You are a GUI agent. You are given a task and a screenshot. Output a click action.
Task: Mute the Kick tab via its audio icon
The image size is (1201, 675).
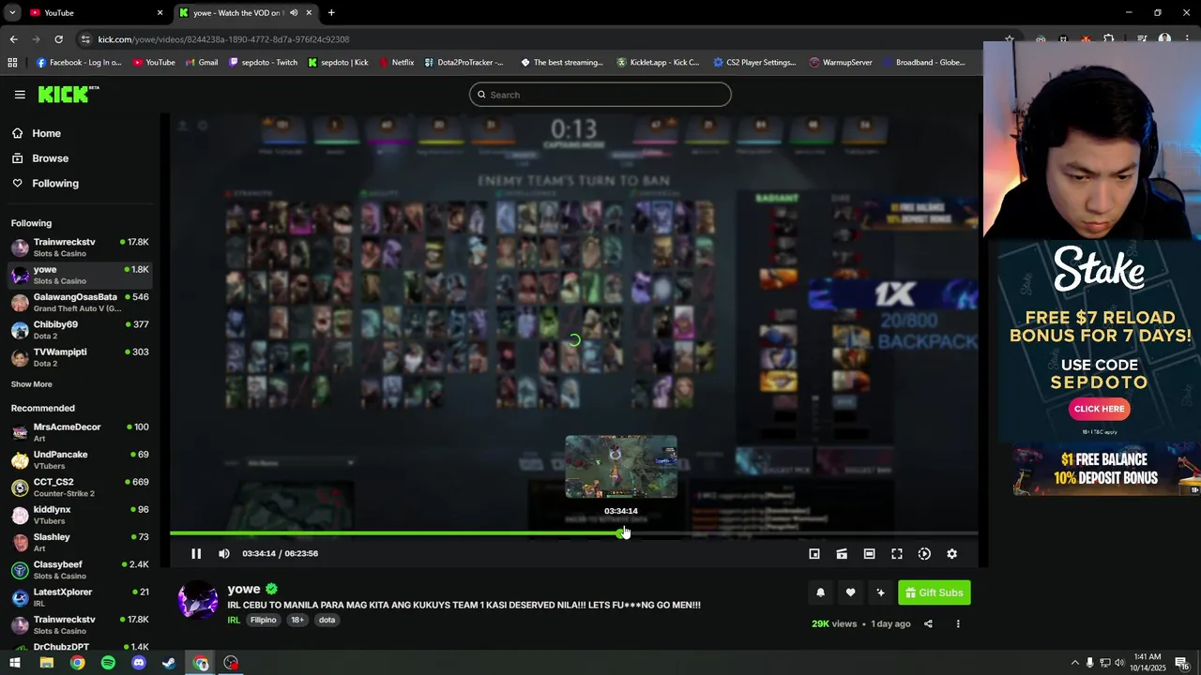[x=294, y=13]
